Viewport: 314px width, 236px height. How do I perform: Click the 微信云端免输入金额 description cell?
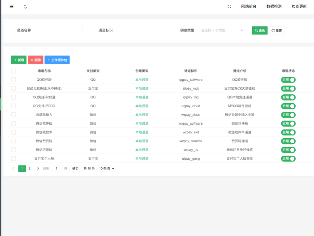click(240, 115)
